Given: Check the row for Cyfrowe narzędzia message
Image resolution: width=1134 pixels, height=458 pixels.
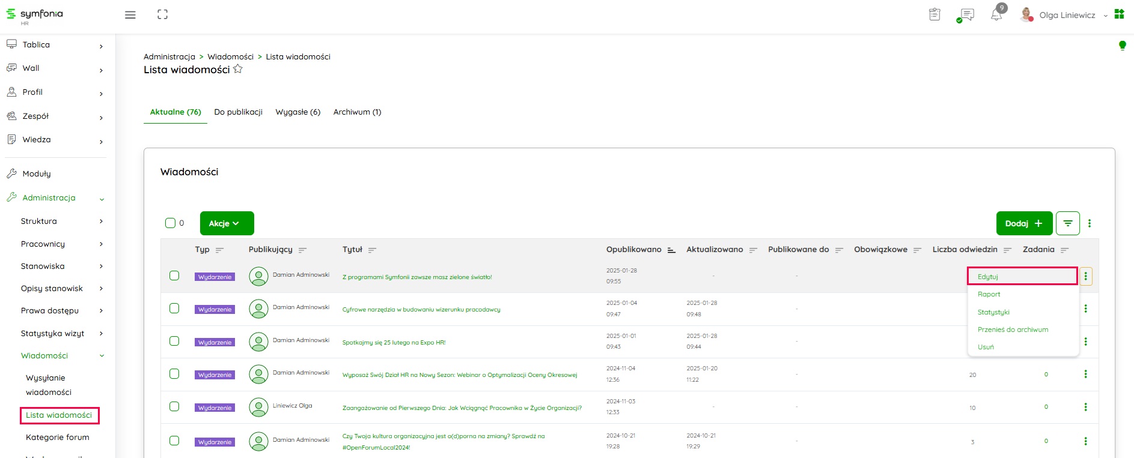Looking at the screenshot, I should click(174, 309).
